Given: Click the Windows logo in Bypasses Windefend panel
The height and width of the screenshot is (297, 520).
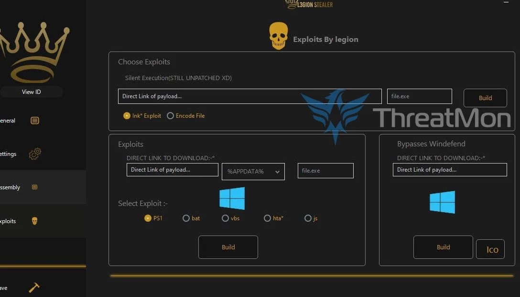Looking at the screenshot, I should (443, 202).
